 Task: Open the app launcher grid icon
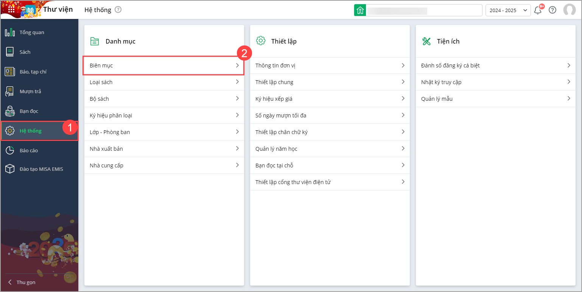pyautogui.click(x=11, y=9)
